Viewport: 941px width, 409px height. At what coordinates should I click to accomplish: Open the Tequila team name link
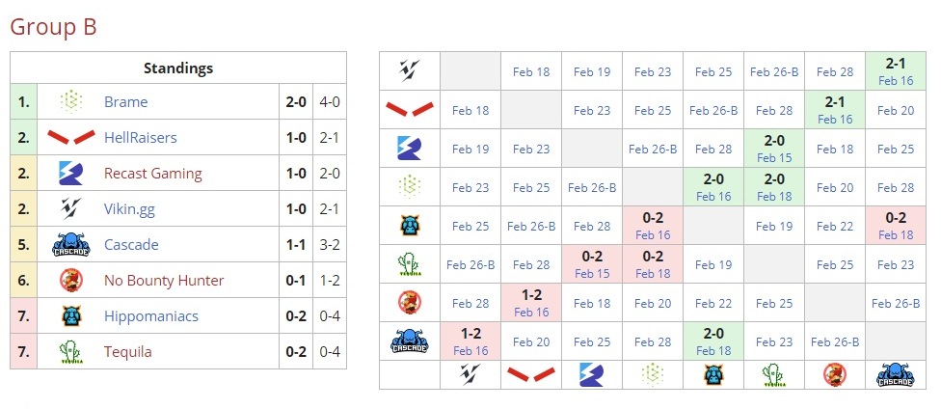pyautogui.click(x=128, y=351)
